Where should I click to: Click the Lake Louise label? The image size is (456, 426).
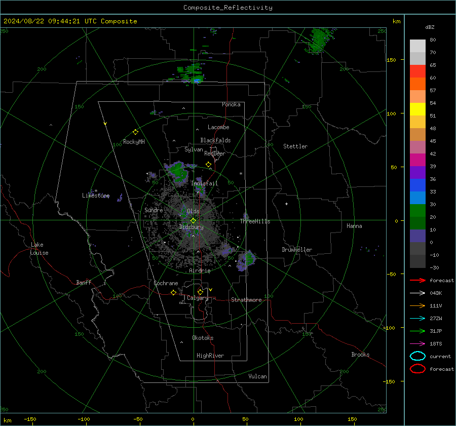pos(39,249)
